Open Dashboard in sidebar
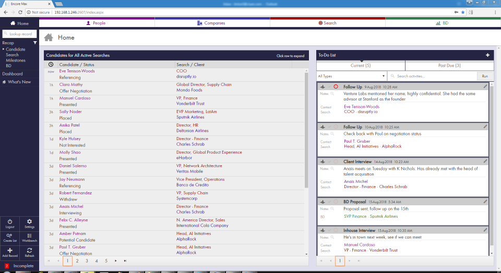Screen dimensions: 501x273 click(13, 74)
